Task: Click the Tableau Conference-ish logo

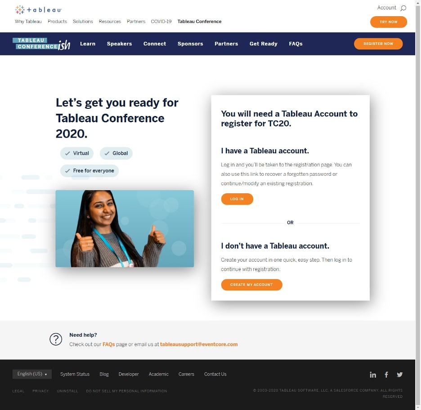Action: [41, 44]
